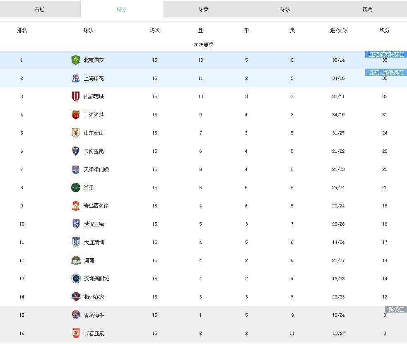Open the 天津津门虎 team link

(96, 169)
